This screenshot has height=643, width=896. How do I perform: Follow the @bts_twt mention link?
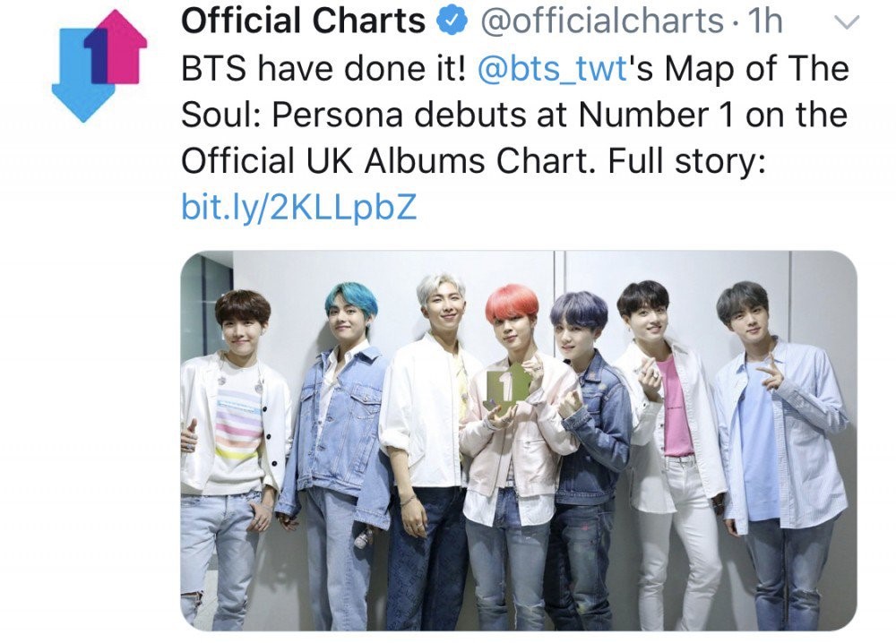point(552,69)
